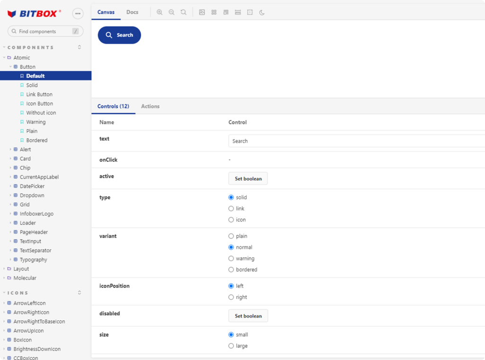Screen dimensions: 485x360
Task: Toggle the grid overlay icon
Action: click(x=214, y=12)
